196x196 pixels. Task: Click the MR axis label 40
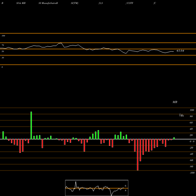(191, 129)
